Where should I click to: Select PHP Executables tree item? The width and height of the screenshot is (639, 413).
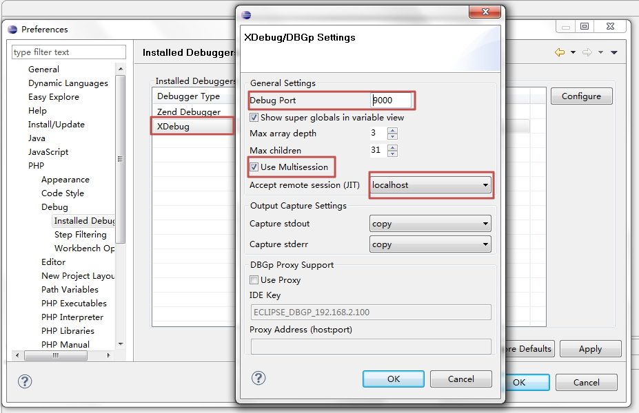pyautogui.click(x=74, y=304)
